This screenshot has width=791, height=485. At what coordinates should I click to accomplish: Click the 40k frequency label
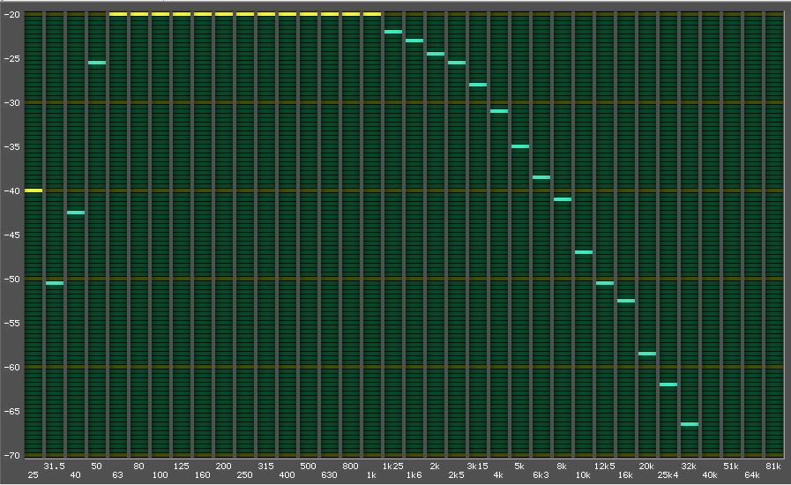pos(710,475)
